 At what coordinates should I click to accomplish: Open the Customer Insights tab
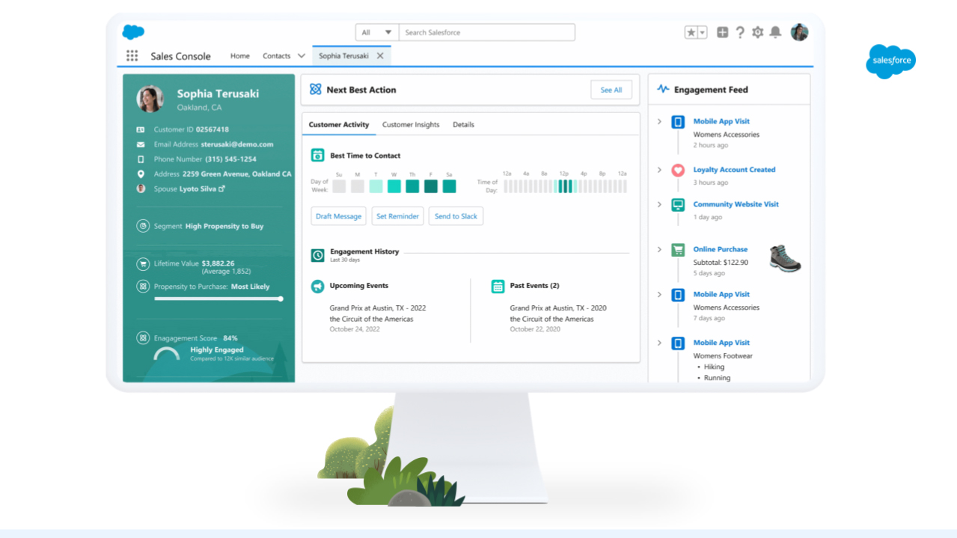[x=411, y=125]
